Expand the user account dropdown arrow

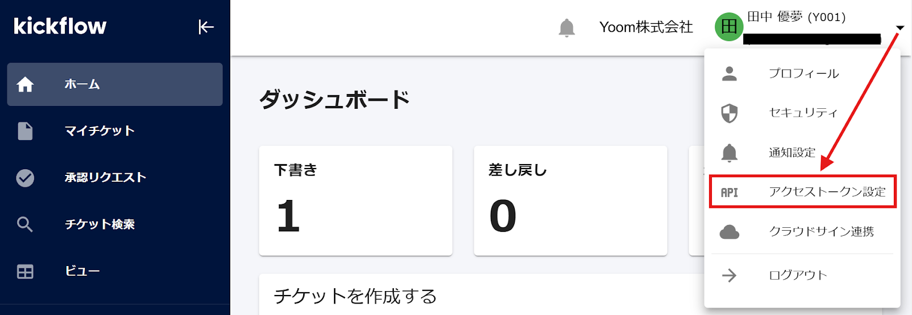click(x=900, y=28)
